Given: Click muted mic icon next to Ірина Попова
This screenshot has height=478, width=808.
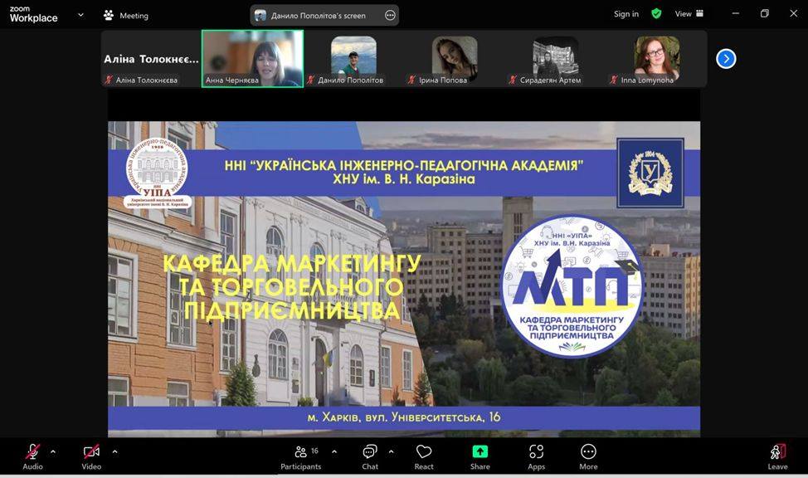Looking at the screenshot, I should click(411, 80).
